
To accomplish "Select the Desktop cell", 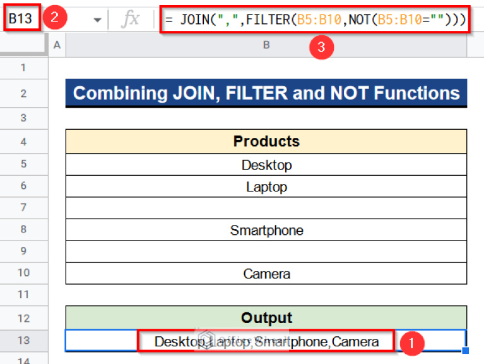I will 266,165.
